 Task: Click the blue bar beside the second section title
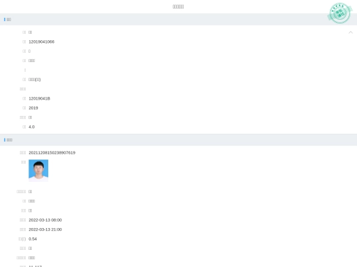tap(5, 140)
